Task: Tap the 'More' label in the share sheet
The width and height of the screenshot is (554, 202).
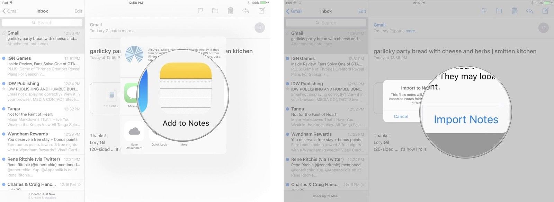Action: [184, 145]
